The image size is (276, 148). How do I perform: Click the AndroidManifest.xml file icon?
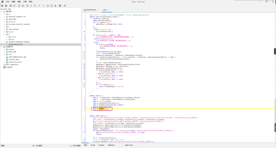[7, 57]
